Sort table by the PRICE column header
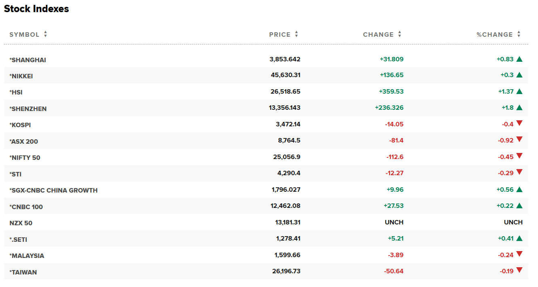 click(x=280, y=35)
